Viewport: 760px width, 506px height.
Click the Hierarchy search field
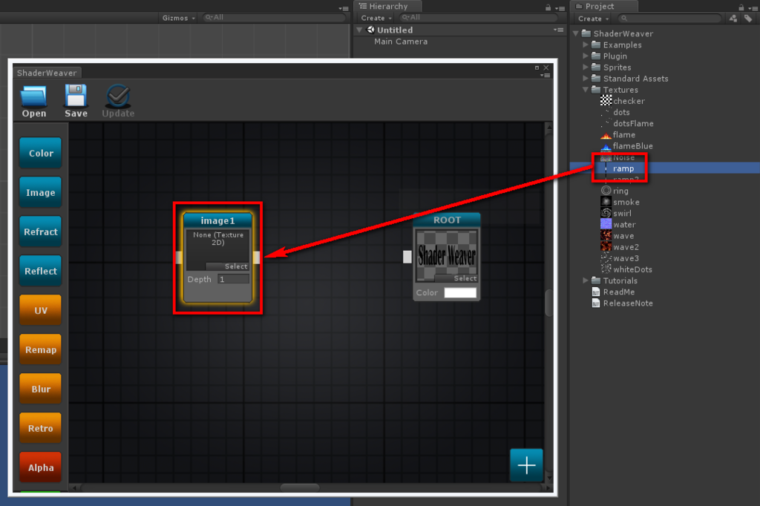click(x=478, y=18)
